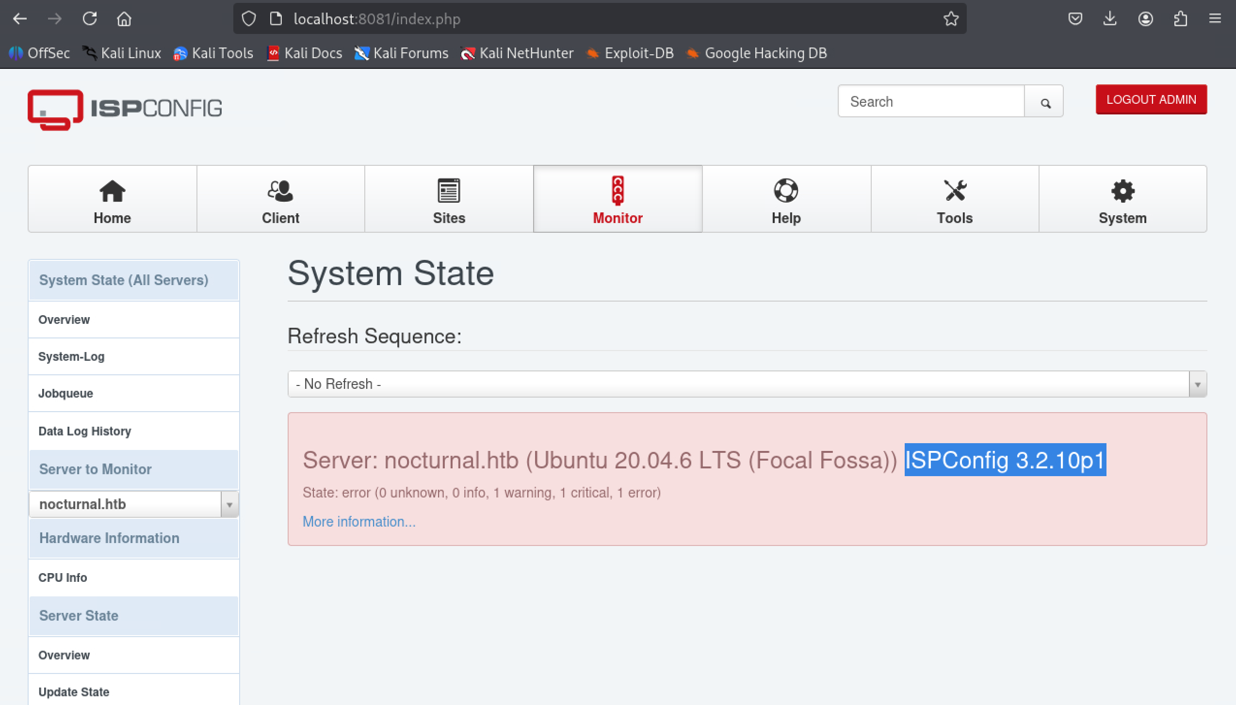Open the Exploit-DB bookmark
The image size is (1236, 705).
click(x=630, y=53)
